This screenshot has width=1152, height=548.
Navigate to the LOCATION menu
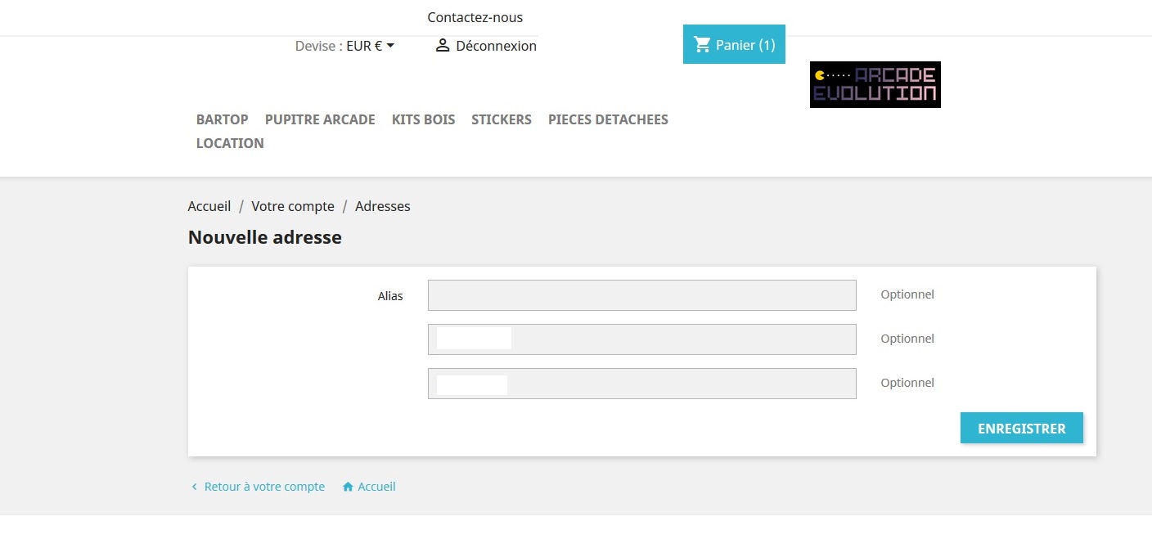click(x=230, y=143)
